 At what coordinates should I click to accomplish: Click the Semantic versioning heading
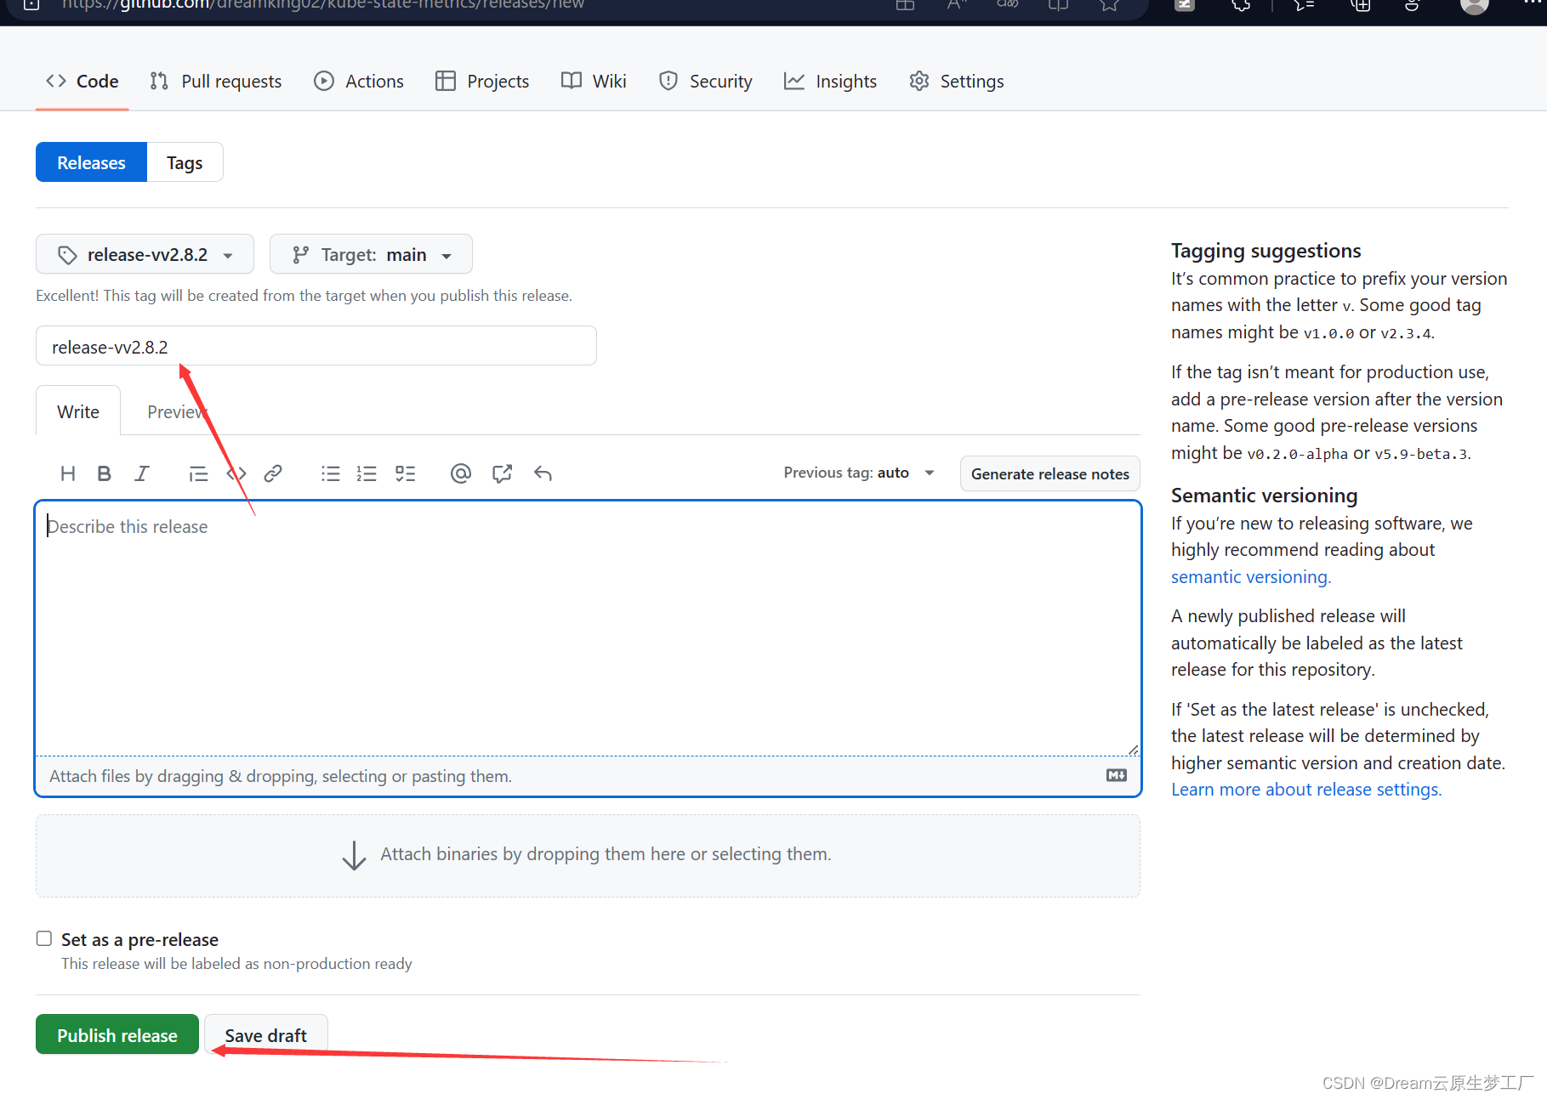tap(1264, 496)
